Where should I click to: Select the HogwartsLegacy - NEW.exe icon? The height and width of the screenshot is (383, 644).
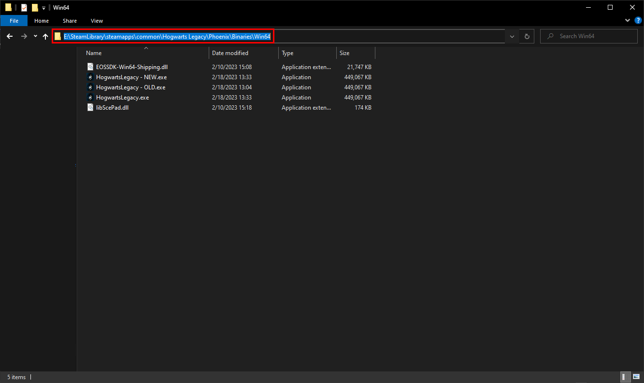point(90,77)
